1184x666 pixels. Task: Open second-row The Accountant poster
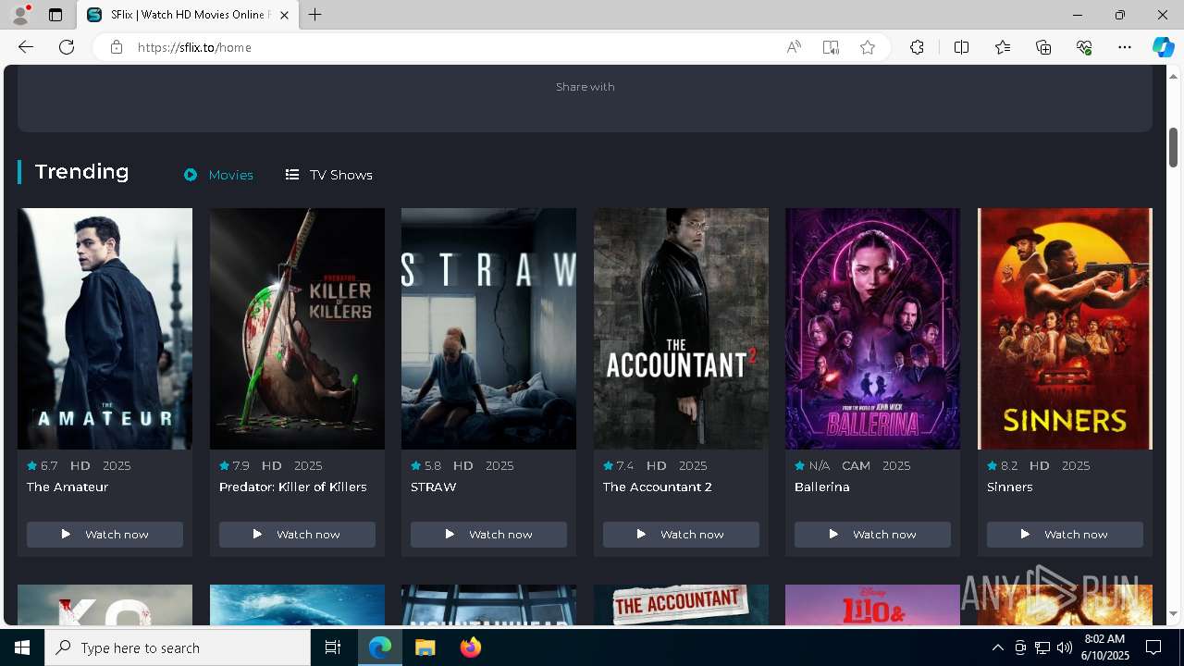click(x=681, y=605)
